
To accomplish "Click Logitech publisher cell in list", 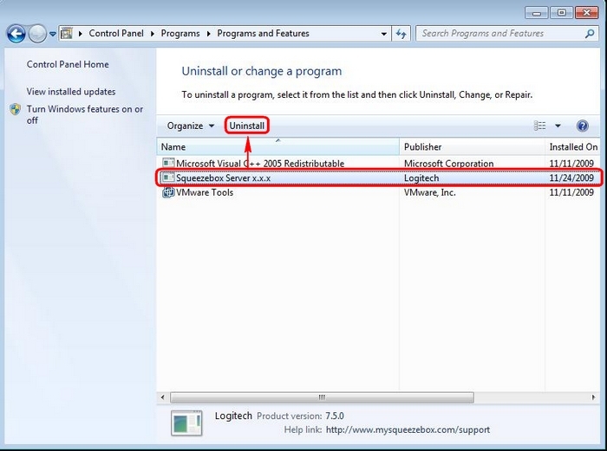I will pos(421,177).
